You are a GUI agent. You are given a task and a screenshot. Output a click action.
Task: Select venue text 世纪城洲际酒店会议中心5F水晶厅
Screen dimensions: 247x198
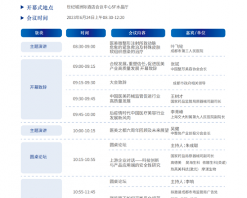[x=97, y=7]
